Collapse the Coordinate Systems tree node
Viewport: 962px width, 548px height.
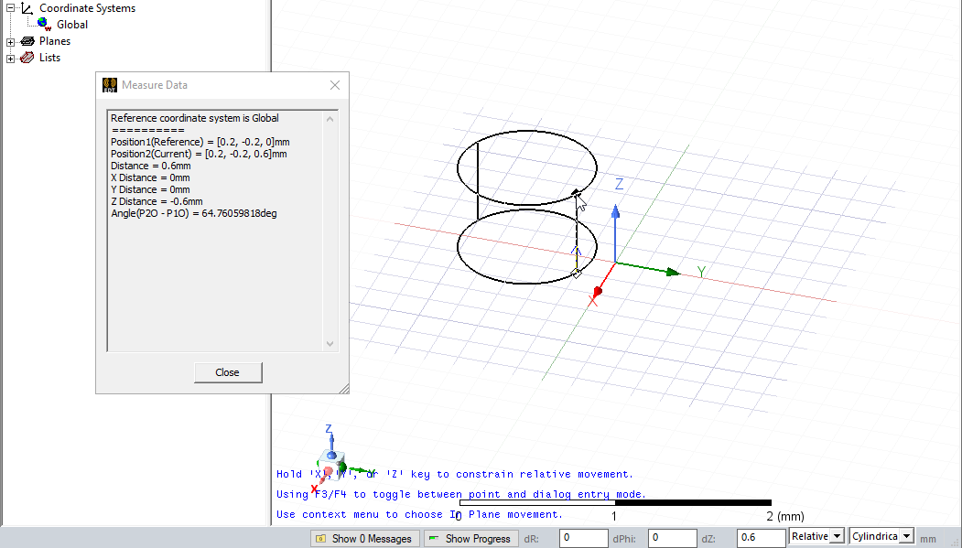click(x=10, y=8)
